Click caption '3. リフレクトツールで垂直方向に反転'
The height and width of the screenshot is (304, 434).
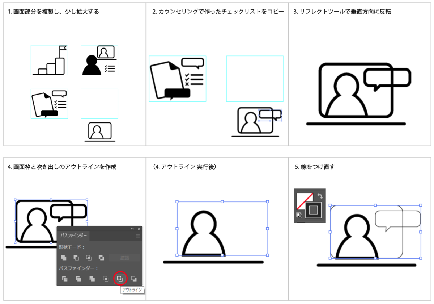[342, 12]
